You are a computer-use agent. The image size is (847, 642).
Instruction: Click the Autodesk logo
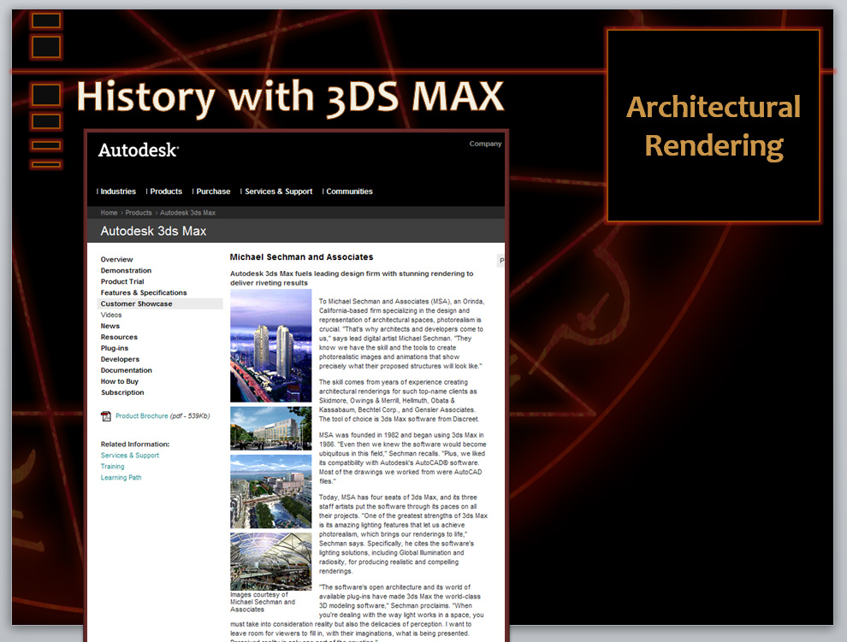[x=139, y=150]
